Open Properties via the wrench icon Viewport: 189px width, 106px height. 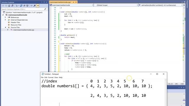click(35, 6)
